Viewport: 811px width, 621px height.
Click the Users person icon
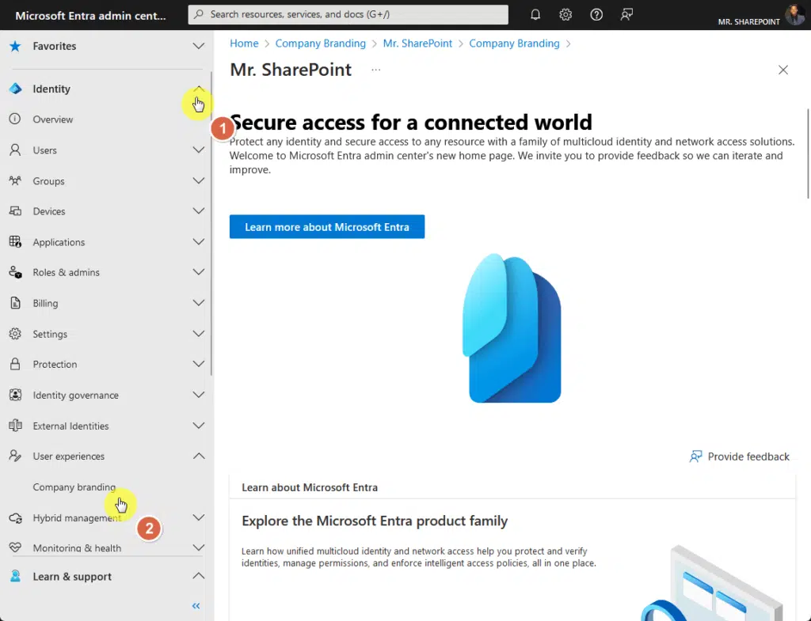click(15, 150)
